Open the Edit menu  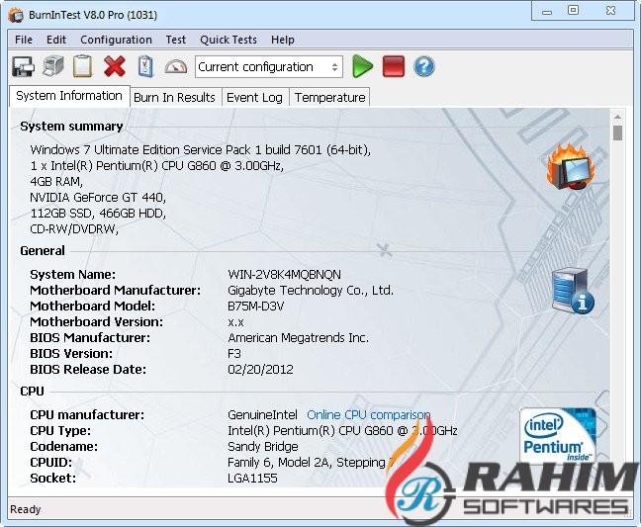click(x=56, y=40)
